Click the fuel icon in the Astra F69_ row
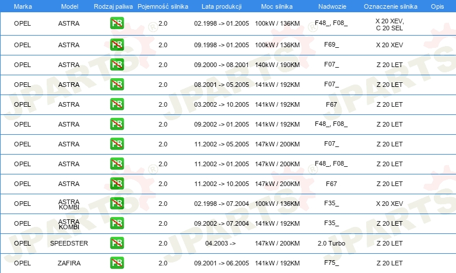 tap(117, 45)
